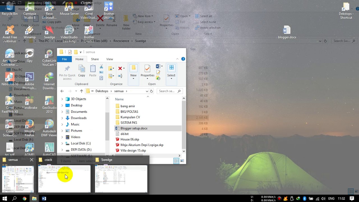Expand the Local Disk (C:) tree node
Viewport: 359px width, 202px height.
pos(62,143)
